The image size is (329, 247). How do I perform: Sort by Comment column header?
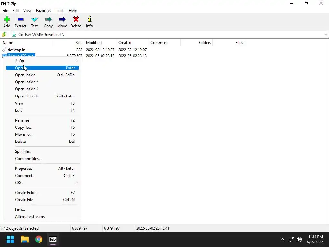pos(164,43)
